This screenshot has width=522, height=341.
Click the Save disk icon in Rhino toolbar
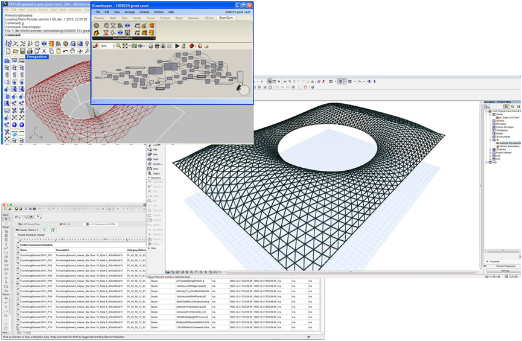click(x=23, y=51)
